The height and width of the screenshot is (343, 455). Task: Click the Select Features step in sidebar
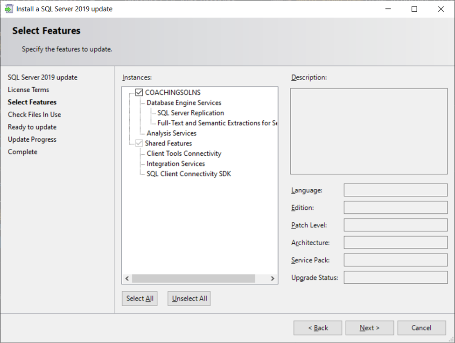32,102
